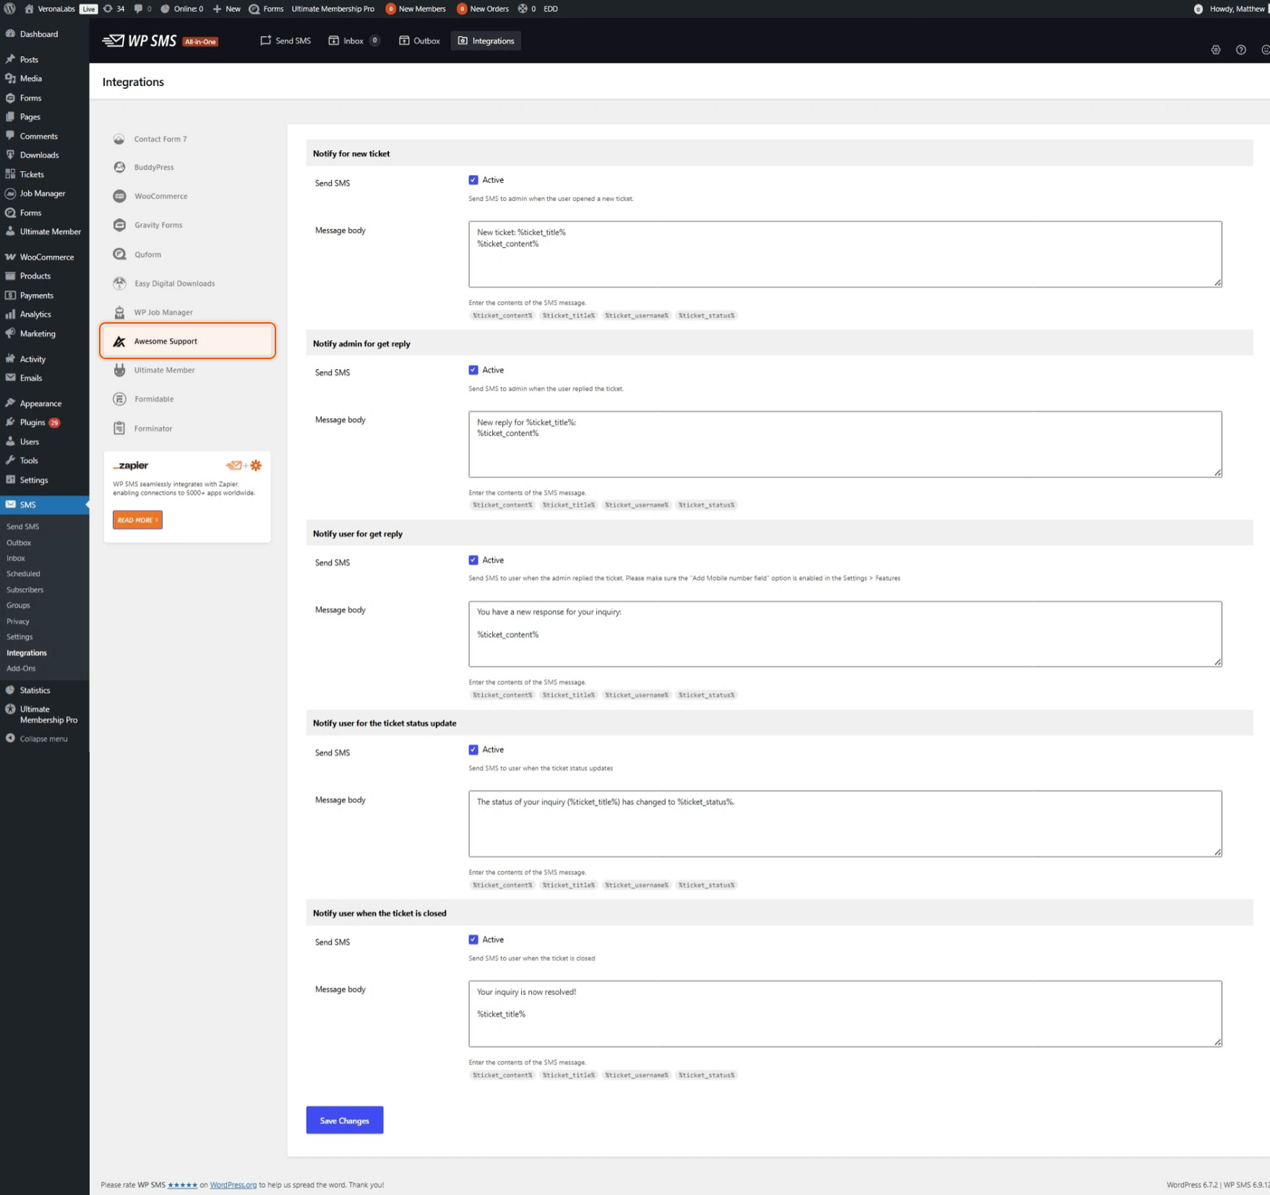Open Add-Ons in SMS submenu
This screenshot has width=1270, height=1195.
coord(21,668)
